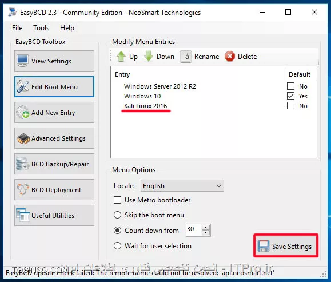
Task: Open the Help menu
Action: (67, 28)
